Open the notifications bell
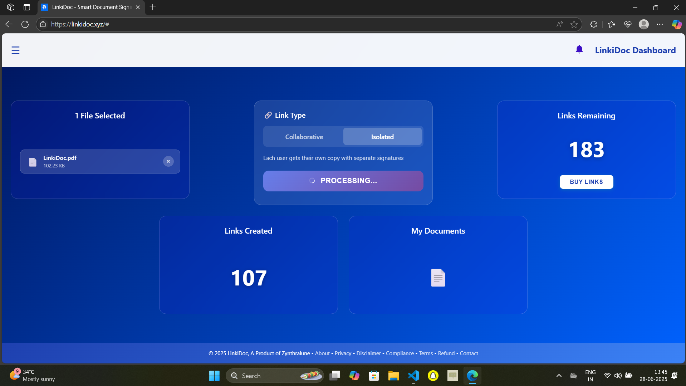Screen dimensions: 686x386 pyautogui.click(x=579, y=49)
